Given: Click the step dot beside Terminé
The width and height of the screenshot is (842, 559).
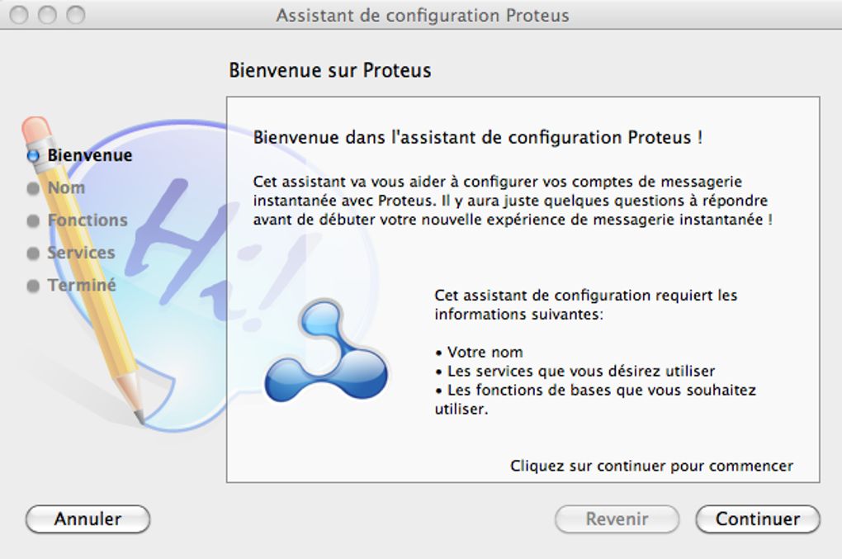Looking at the screenshot, I should tap(33, 285).
